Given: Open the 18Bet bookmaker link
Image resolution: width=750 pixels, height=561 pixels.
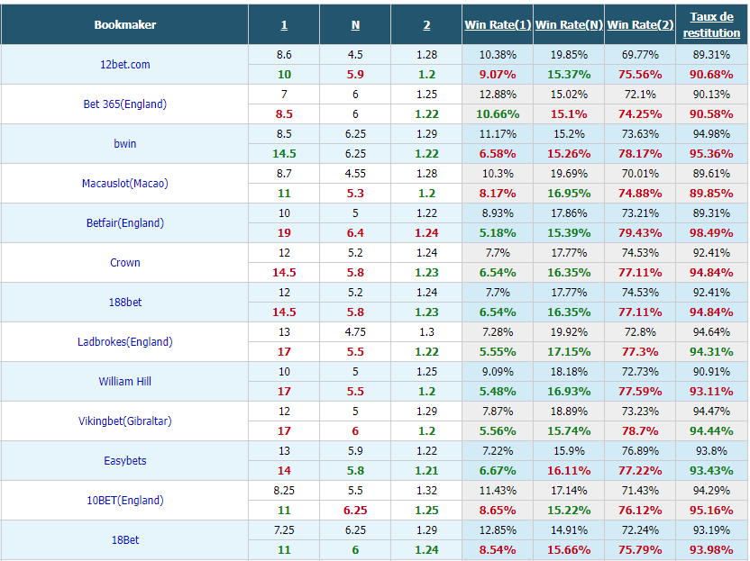Looking at the screenshot, I should (124, 540).
